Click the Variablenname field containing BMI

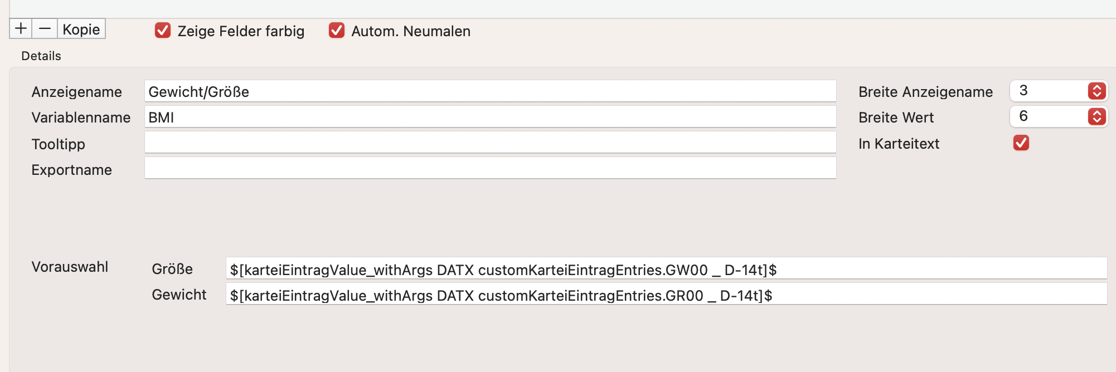click(x=490, y=116)
